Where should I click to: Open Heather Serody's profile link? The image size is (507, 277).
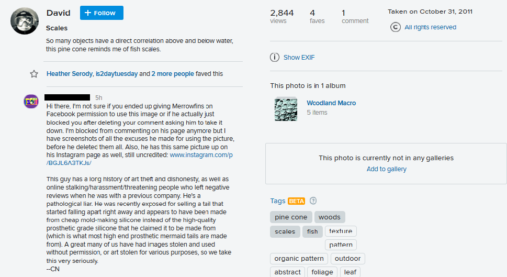click(69, 74)
